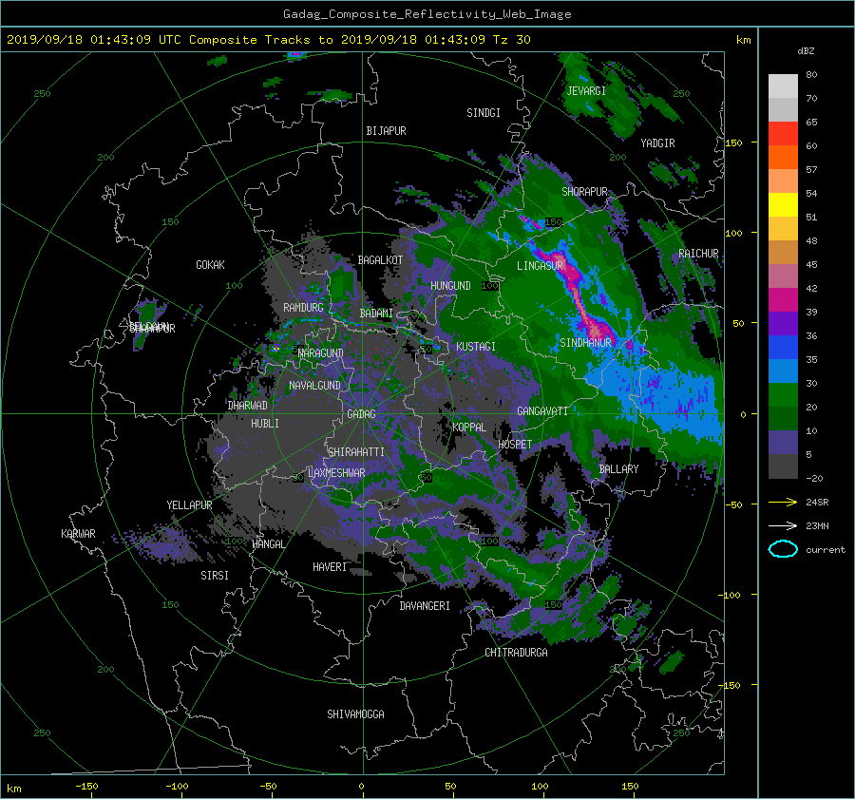Click the yellow 24SR arrow legend icon

click(x=783, y=502)
